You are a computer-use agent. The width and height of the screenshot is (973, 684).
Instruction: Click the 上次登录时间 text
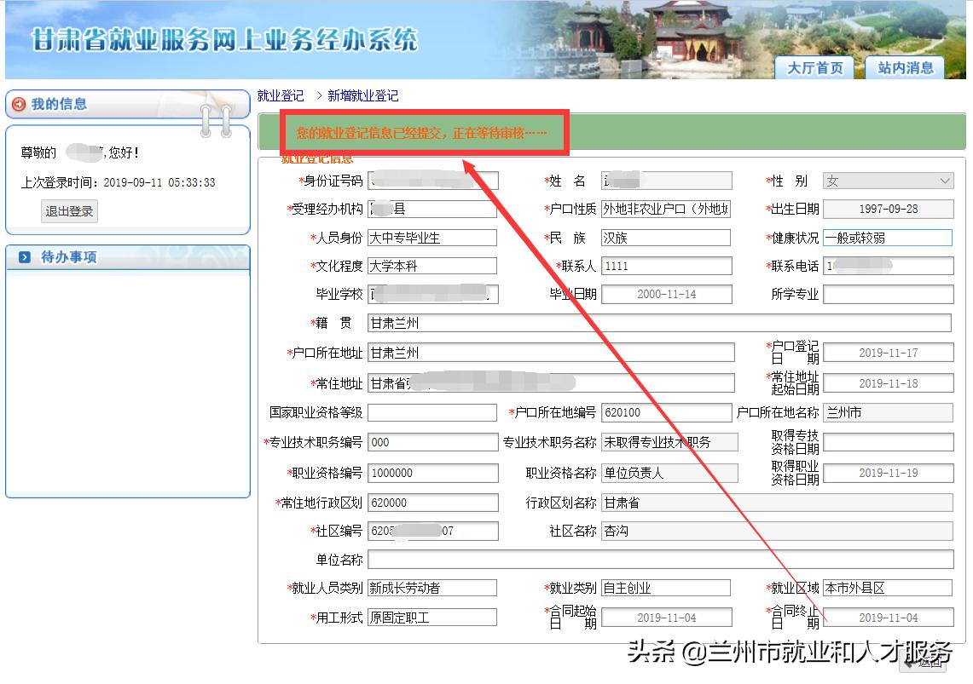click(x=118, y=183)
